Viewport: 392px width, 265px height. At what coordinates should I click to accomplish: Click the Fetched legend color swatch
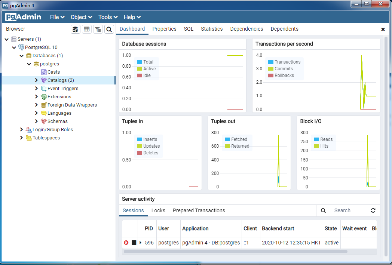pyautogui.click(x=227, y=139)
